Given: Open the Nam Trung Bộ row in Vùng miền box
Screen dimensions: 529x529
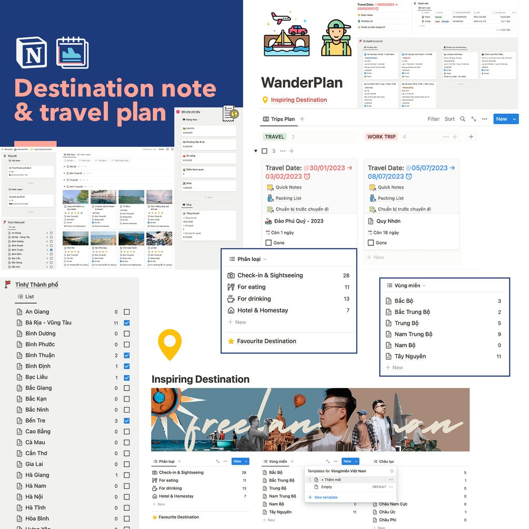Looking at the screenshot, I should pos(444,334).
